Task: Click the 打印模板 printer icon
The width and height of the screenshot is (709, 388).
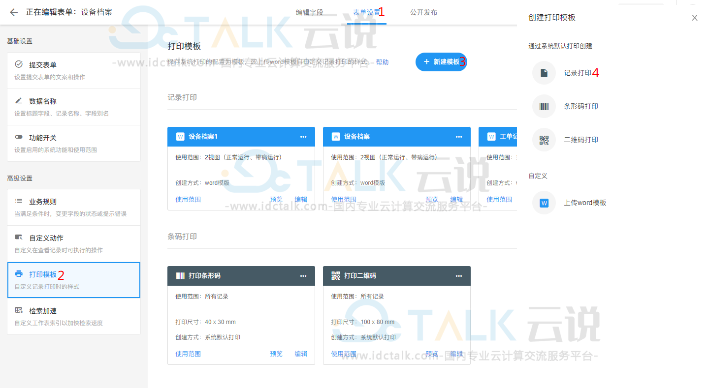Action: coord(19,274)
